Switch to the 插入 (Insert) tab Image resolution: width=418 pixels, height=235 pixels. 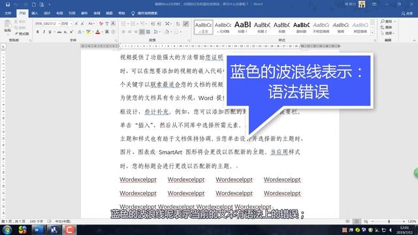pos(35,13)
